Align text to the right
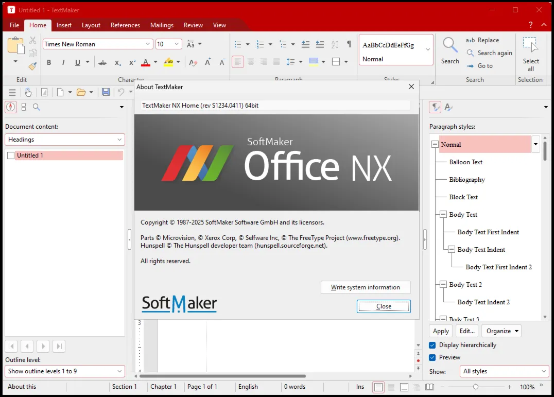The width and height of the screenshot is (554, 397). [264, 62]
